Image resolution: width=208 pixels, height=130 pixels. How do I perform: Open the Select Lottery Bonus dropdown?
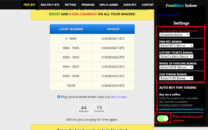pos(176,56)
